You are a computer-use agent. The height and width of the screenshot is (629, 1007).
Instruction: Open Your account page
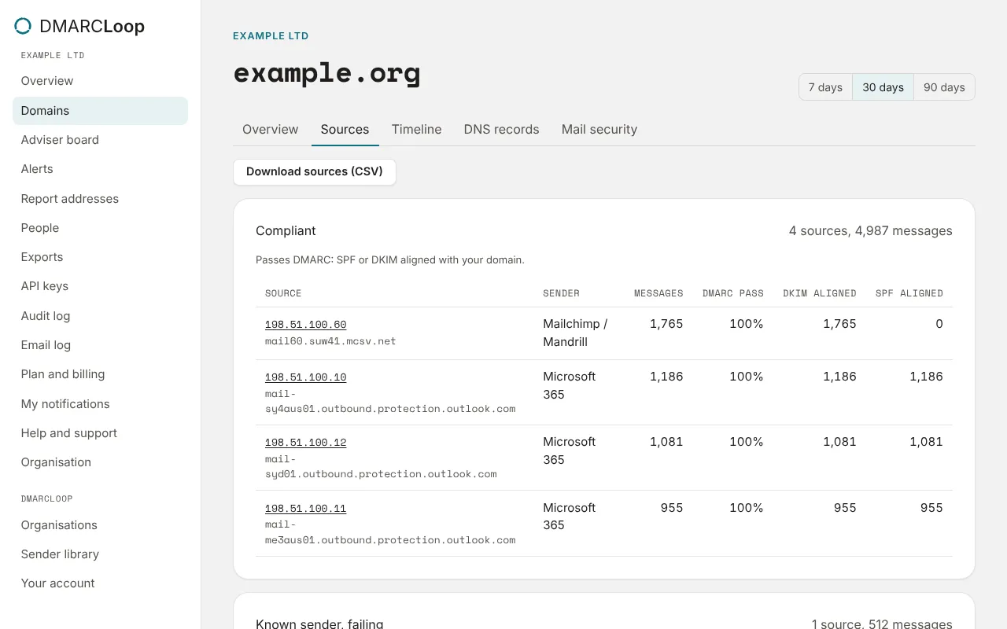tap(100, 583)
